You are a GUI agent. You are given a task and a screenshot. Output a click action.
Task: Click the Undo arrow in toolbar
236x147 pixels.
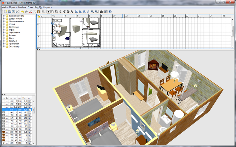[22, 11]
